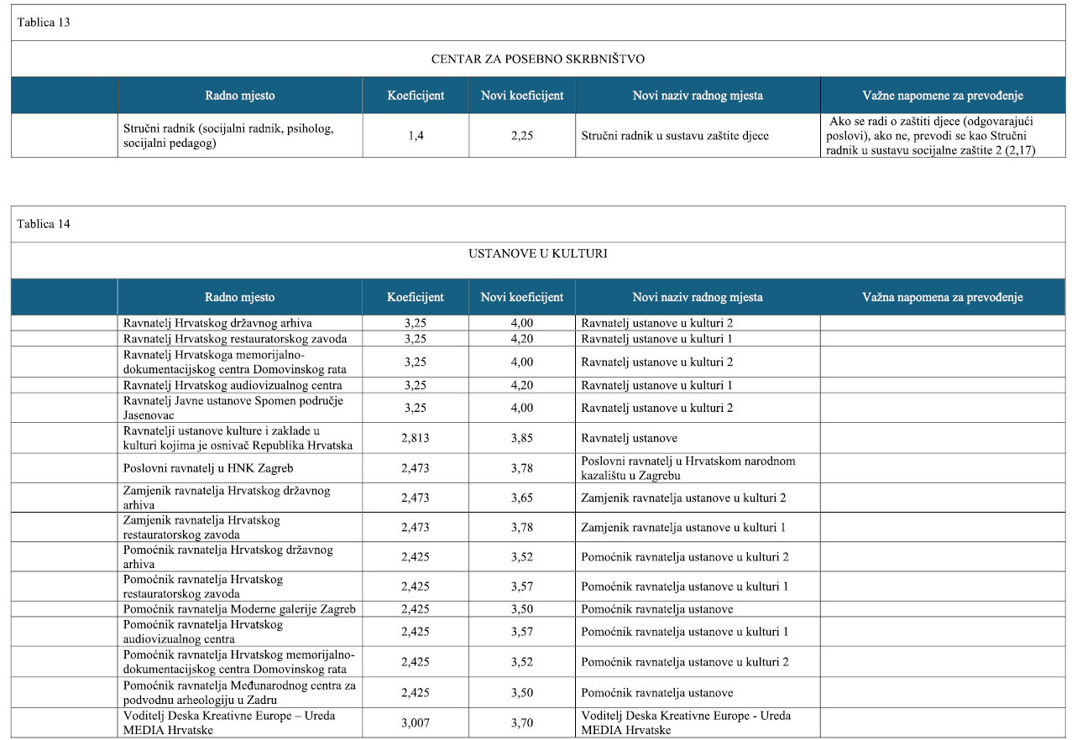
Task: Click "Stručni radnik u sustavu zaštite djece" cell
Action: (675, 136)
